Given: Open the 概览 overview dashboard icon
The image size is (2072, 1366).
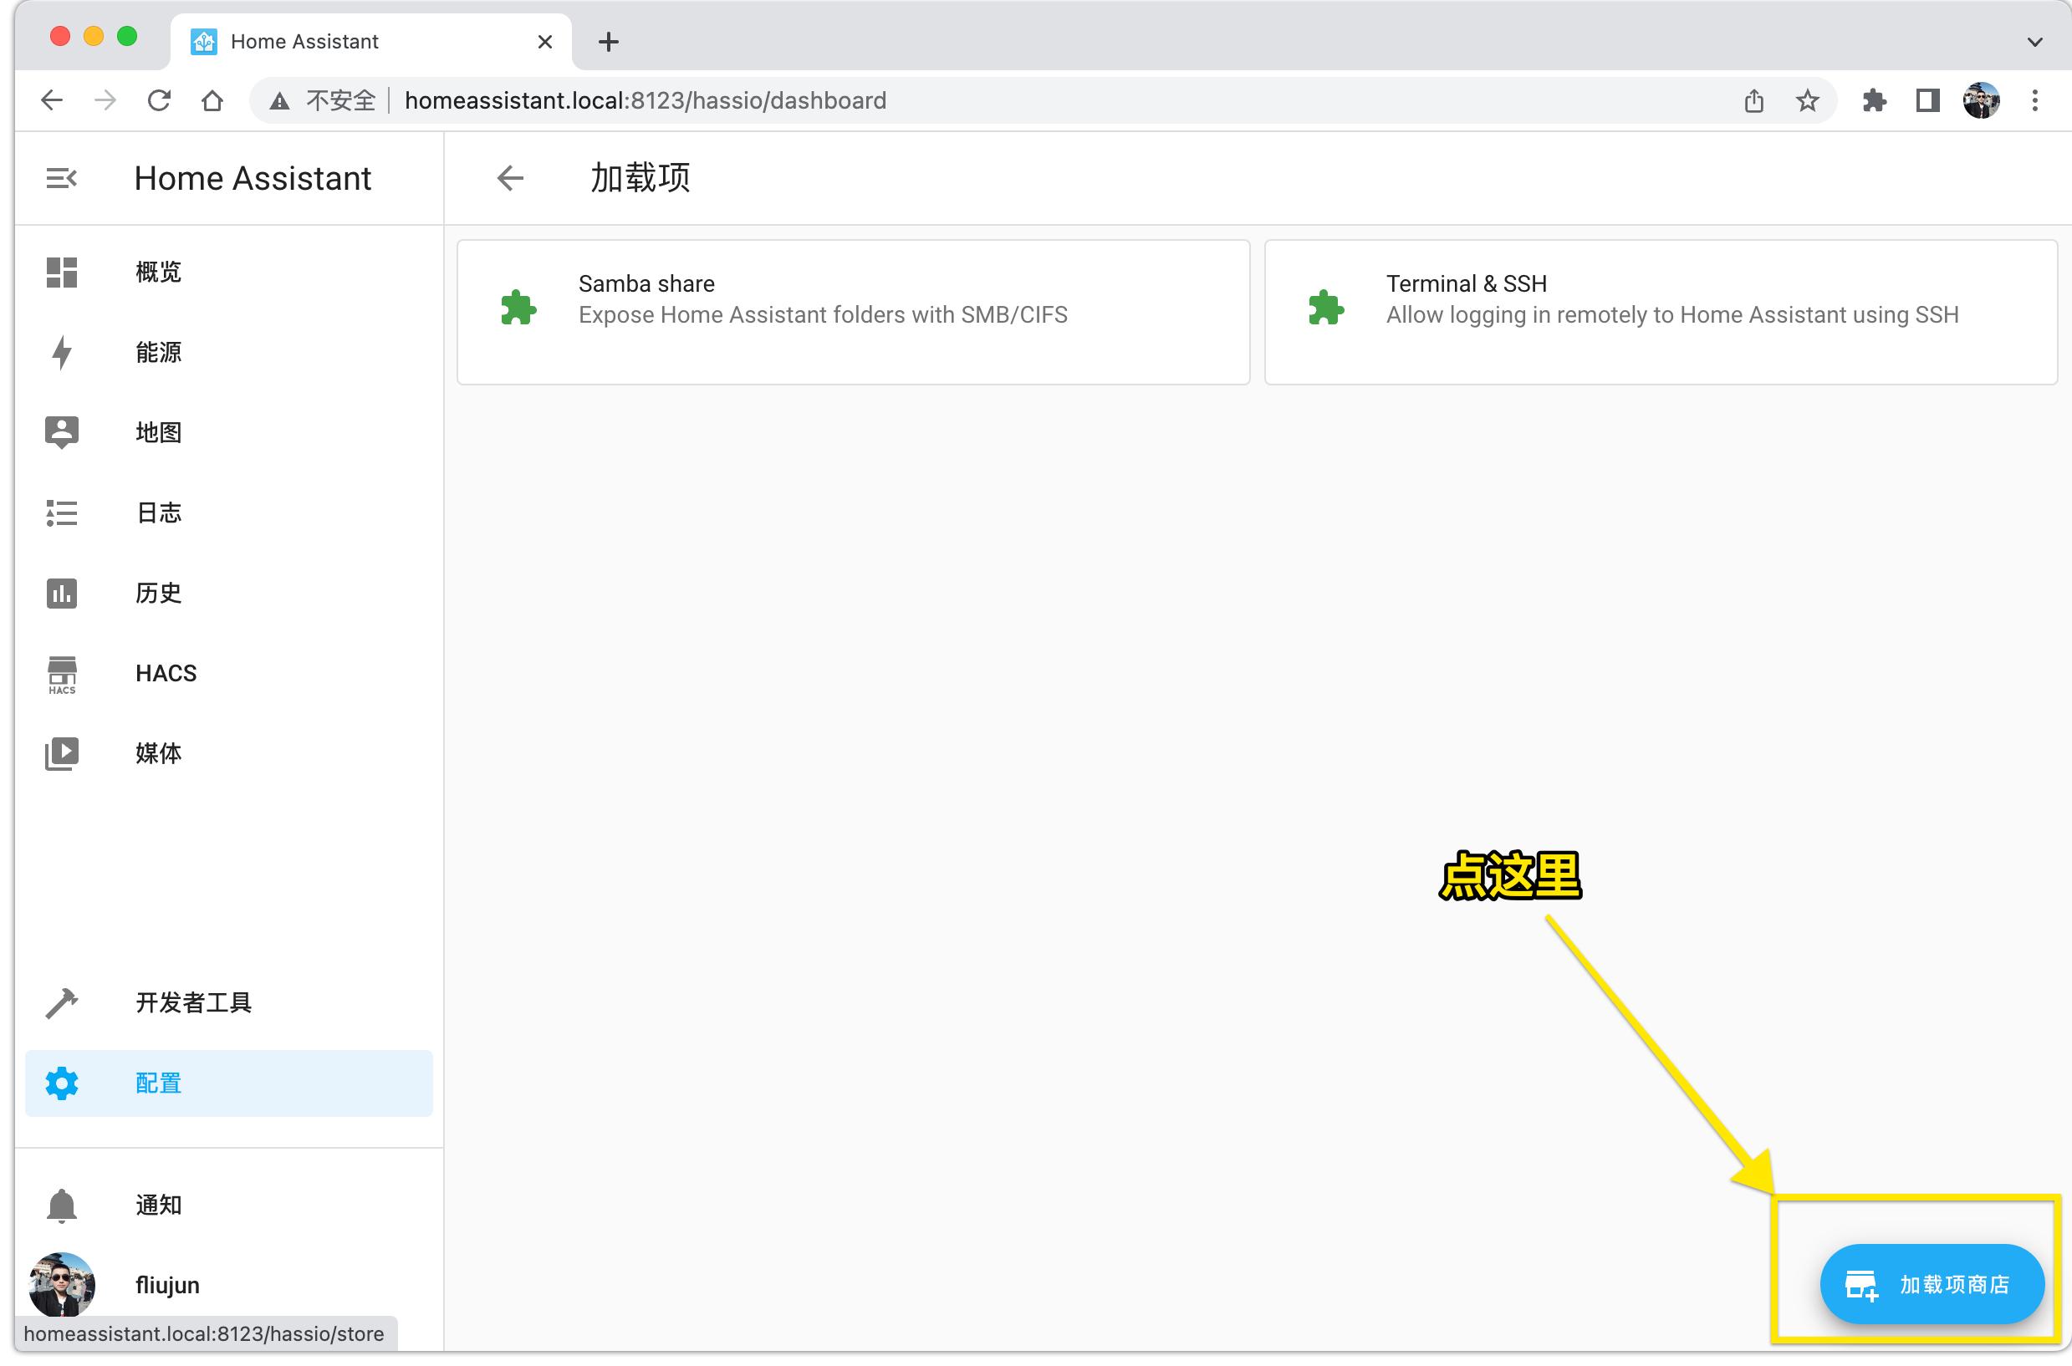Looking at the screenshot, I should point(61,272).
